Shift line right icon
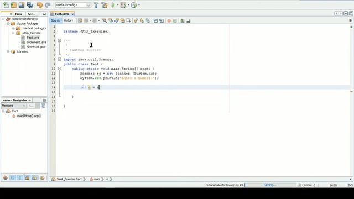The height and width of the screenshot is (199, 354). (x=162, y=21)
